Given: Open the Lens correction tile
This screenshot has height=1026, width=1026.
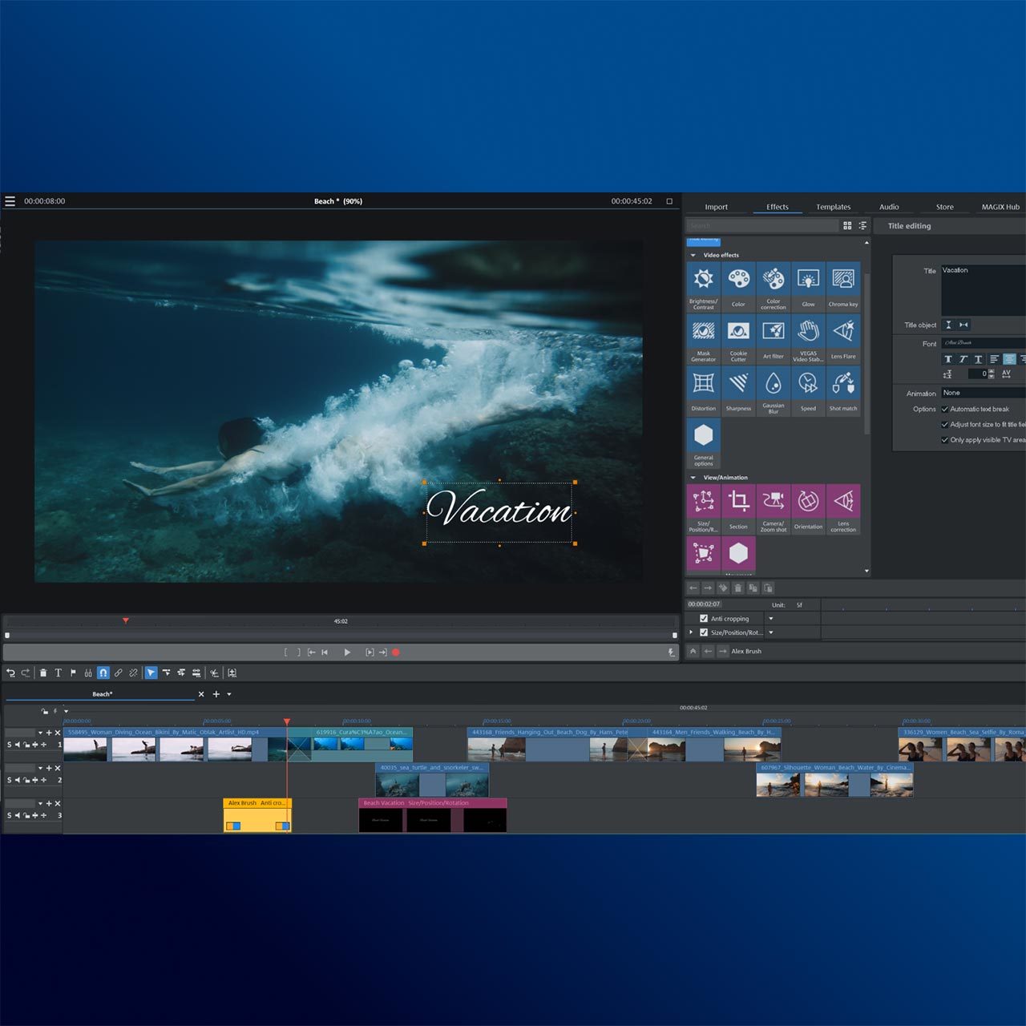Looking at the screenshot, I should click(x=843, y=509).
